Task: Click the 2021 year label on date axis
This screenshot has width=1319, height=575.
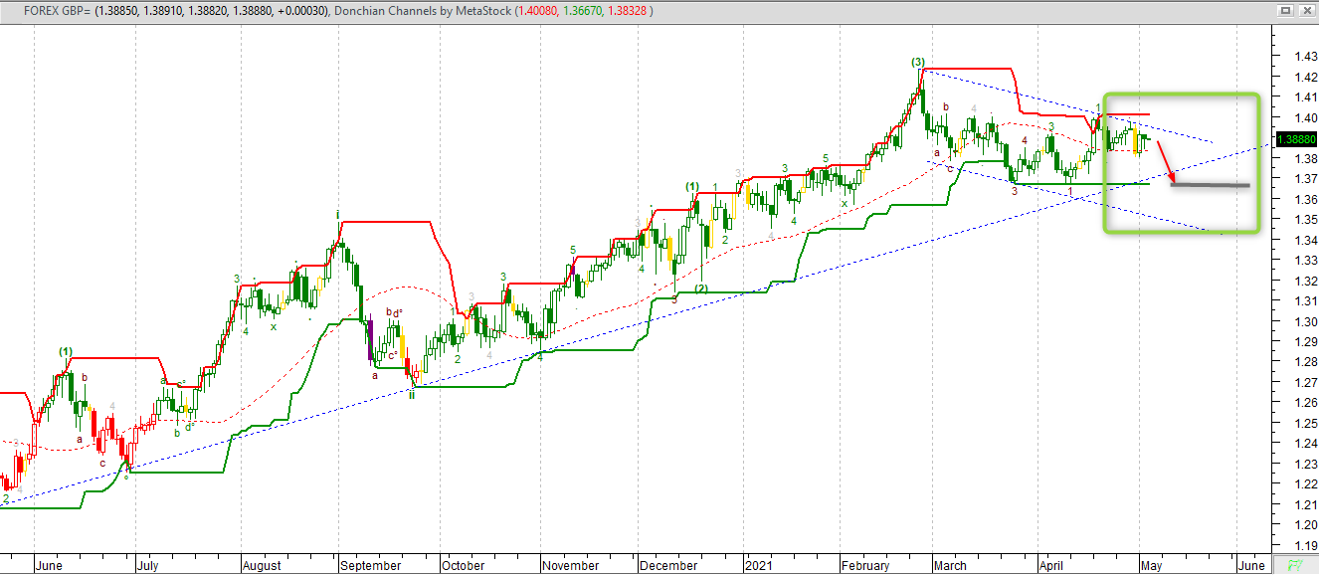Action: click(x=761, y=565)
